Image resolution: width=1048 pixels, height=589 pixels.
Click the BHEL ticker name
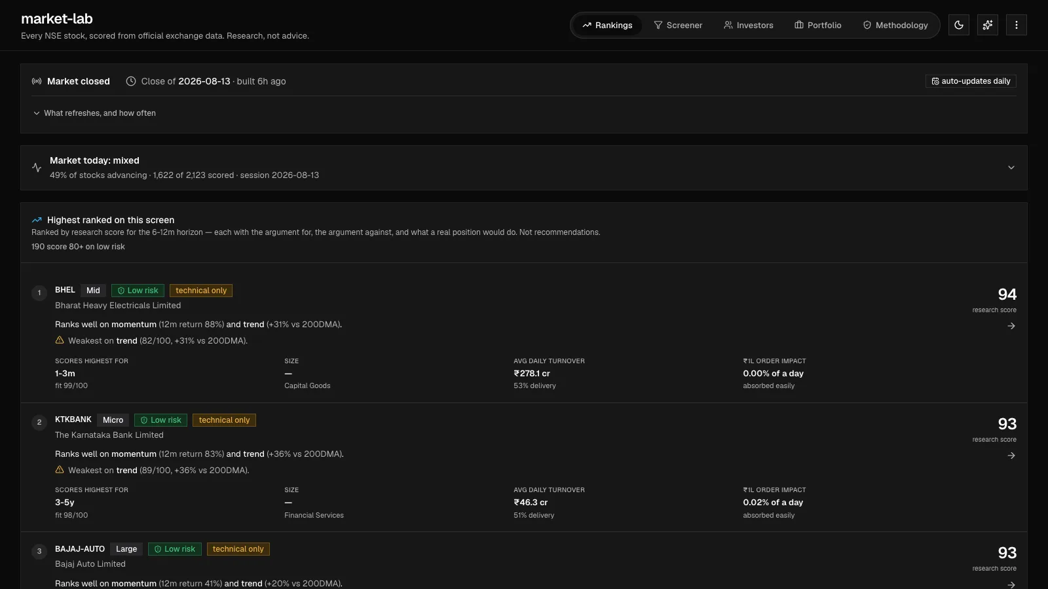(65, 290)
